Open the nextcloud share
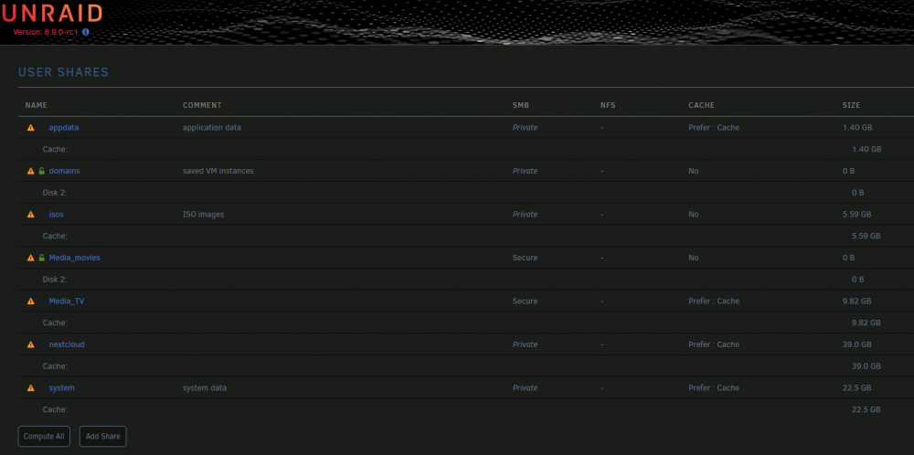This screenshot has height=455, width=914. (67, 344)
